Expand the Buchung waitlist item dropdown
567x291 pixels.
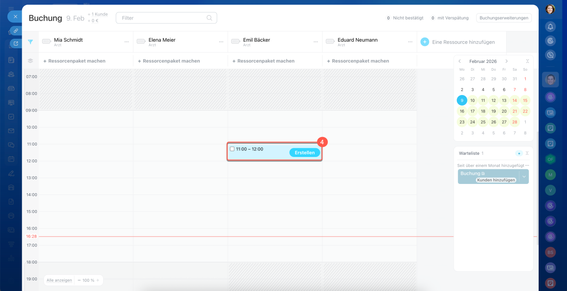pyautogui.click(x=524, y=176)
